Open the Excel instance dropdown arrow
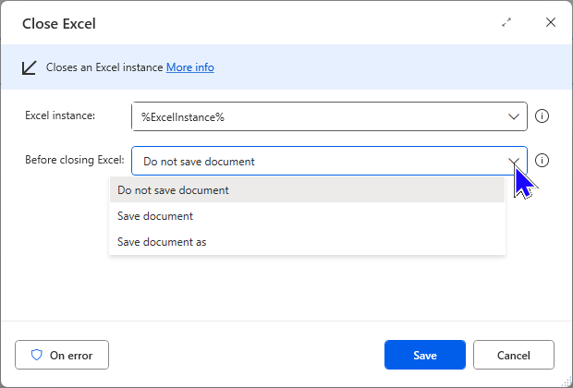 [x=514, y=117]
